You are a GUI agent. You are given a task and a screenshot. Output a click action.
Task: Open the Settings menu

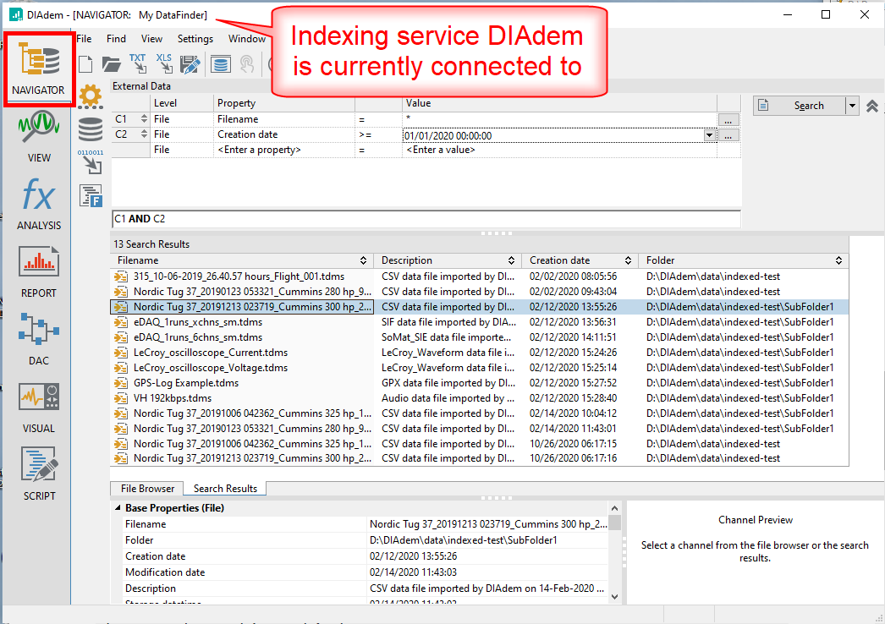click(195, 38)
